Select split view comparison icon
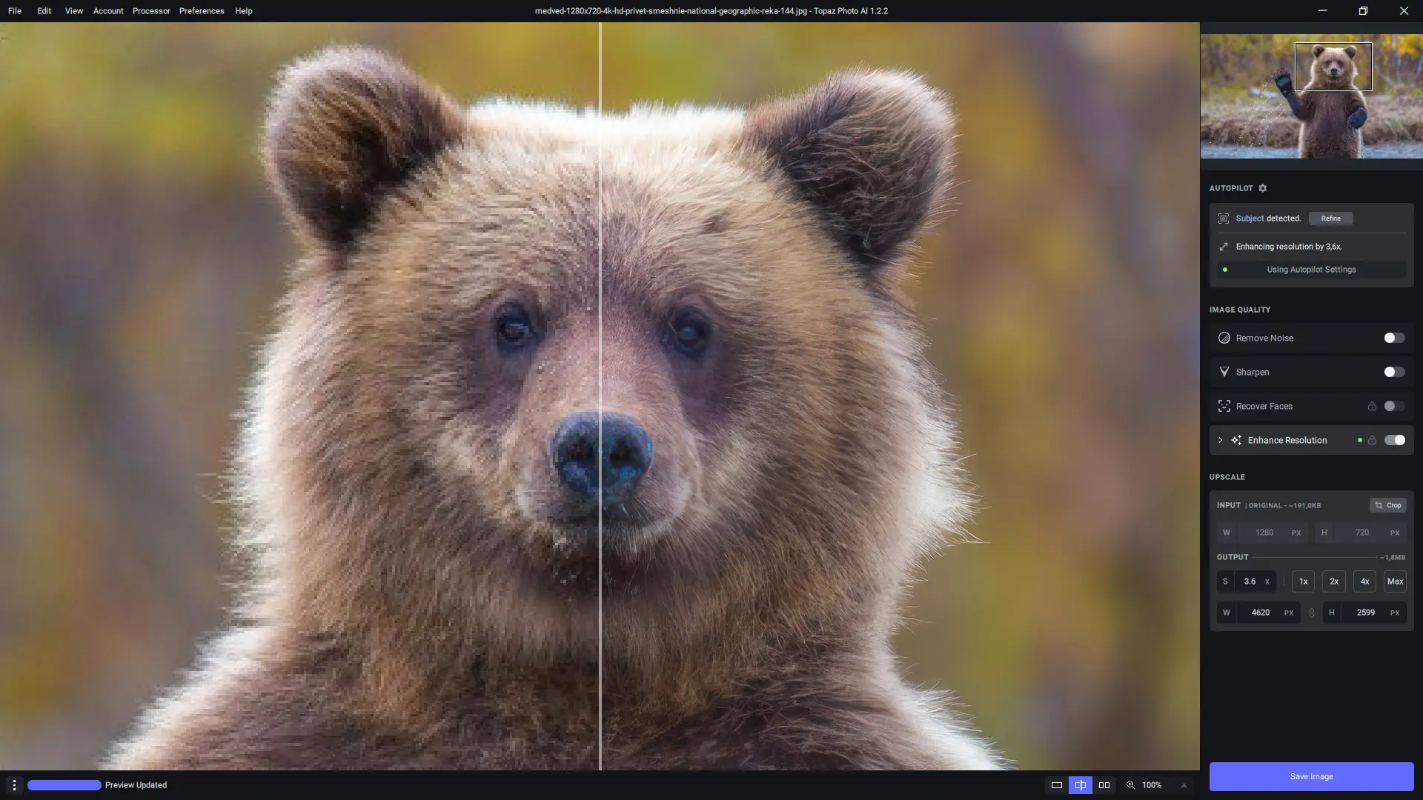This screenshot has height=800, width=1423. [x=1081, y=785]
